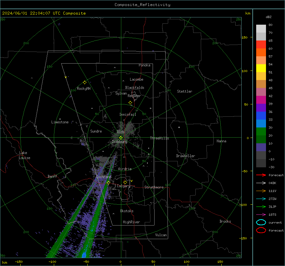
Task: Click the red forecast arrow in legend
Action: click(261, 175)
